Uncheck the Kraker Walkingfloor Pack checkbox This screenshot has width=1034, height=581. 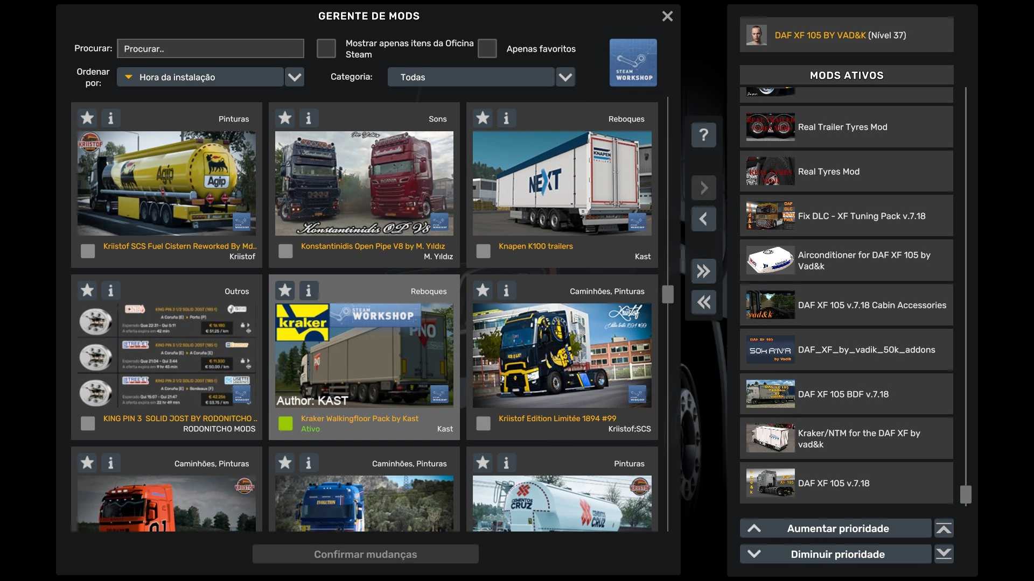click(285, 423)
